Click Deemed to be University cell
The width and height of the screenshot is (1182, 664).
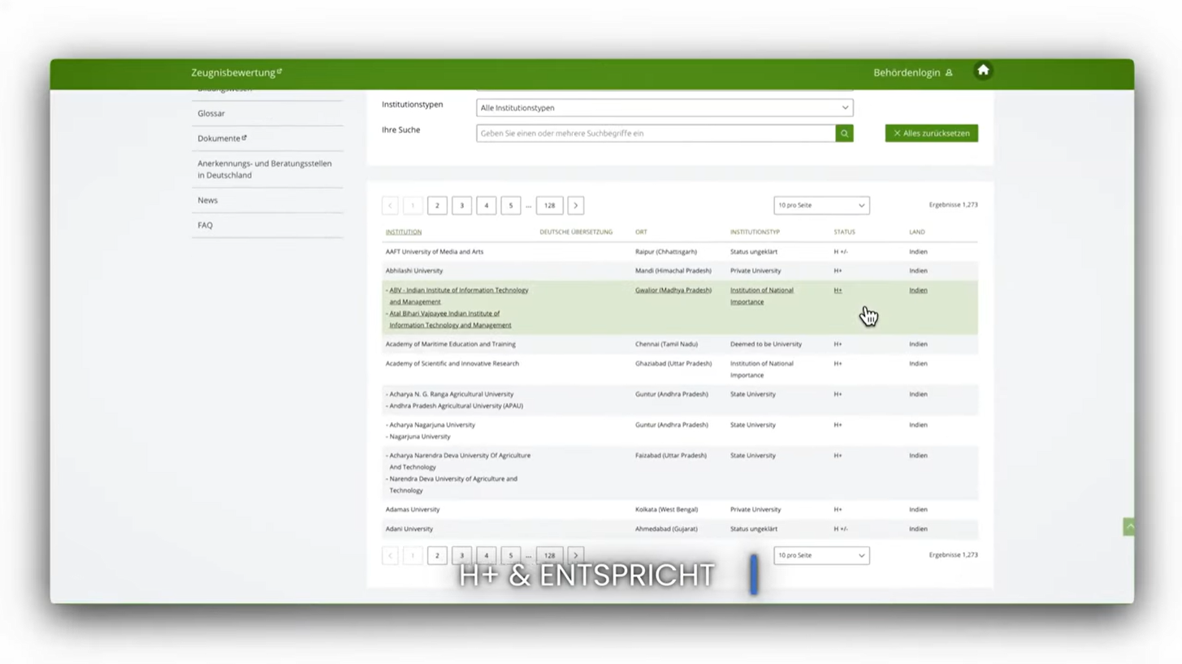[x=765, y=344]
